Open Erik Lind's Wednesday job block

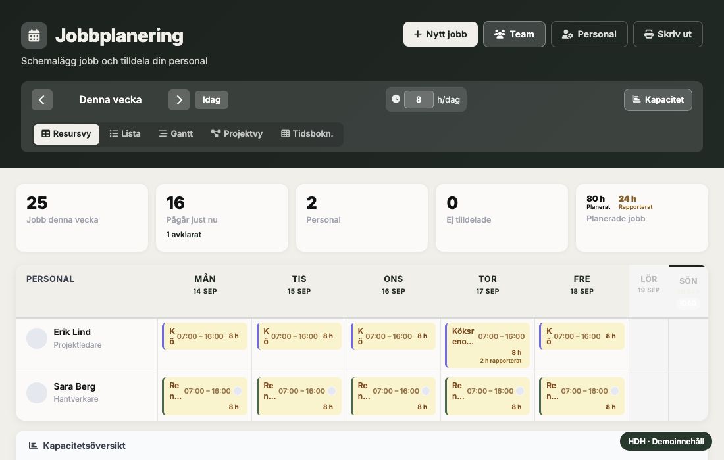[x=393, y=336]
